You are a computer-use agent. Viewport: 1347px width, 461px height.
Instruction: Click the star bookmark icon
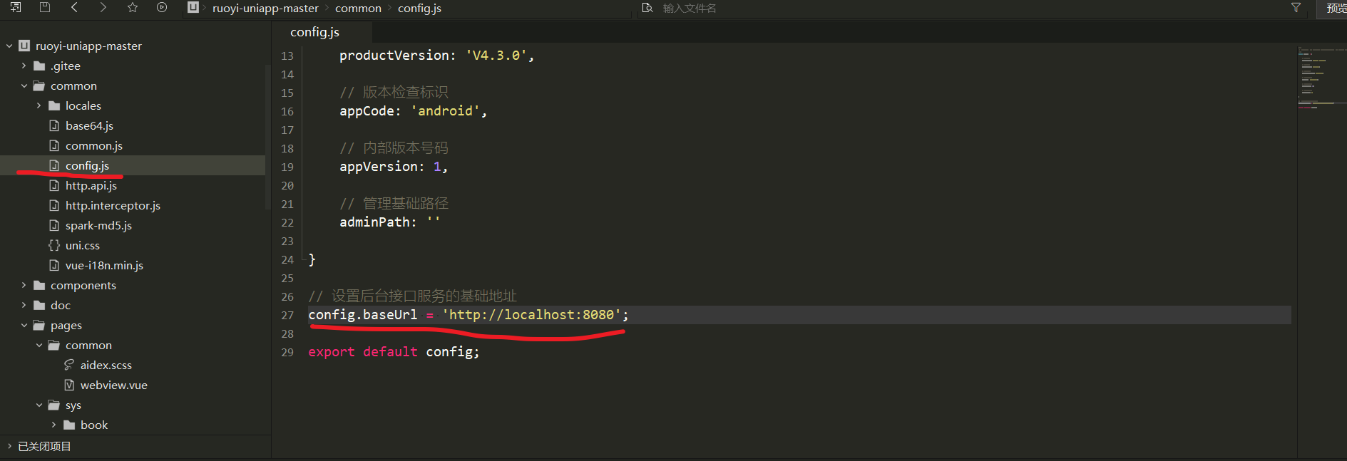tap(133, 7)
